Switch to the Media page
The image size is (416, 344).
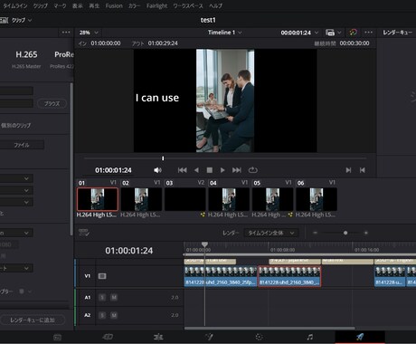coord(57,337)
